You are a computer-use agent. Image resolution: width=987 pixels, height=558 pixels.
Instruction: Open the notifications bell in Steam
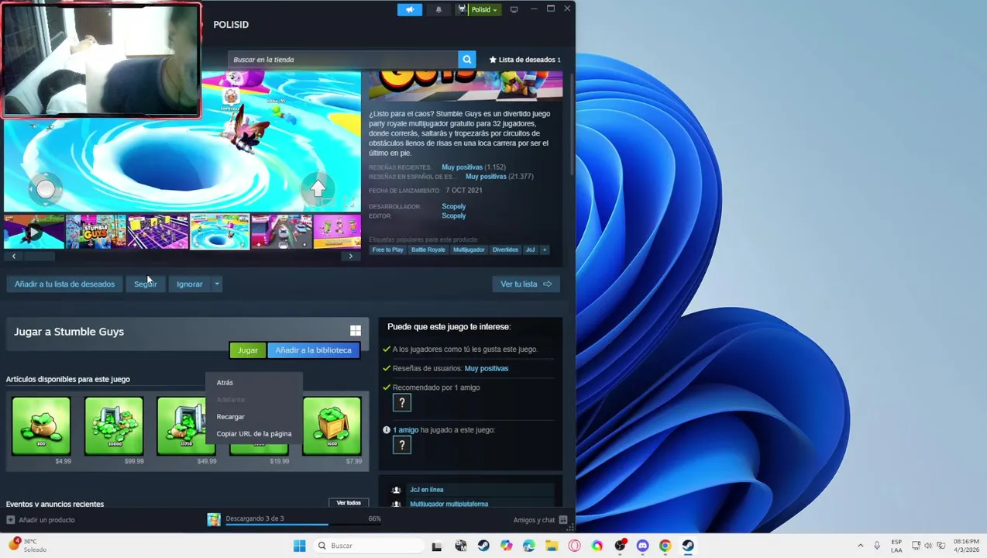pos(438,9)
